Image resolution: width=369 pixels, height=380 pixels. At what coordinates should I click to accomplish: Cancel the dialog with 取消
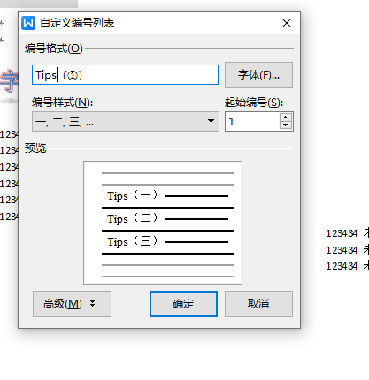(x=258, y=304)
